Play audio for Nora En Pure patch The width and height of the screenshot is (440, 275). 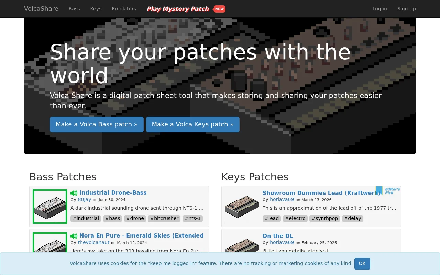tap(74, 236)
